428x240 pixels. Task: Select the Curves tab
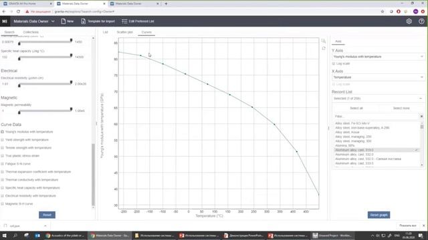[x=146, y=32]
